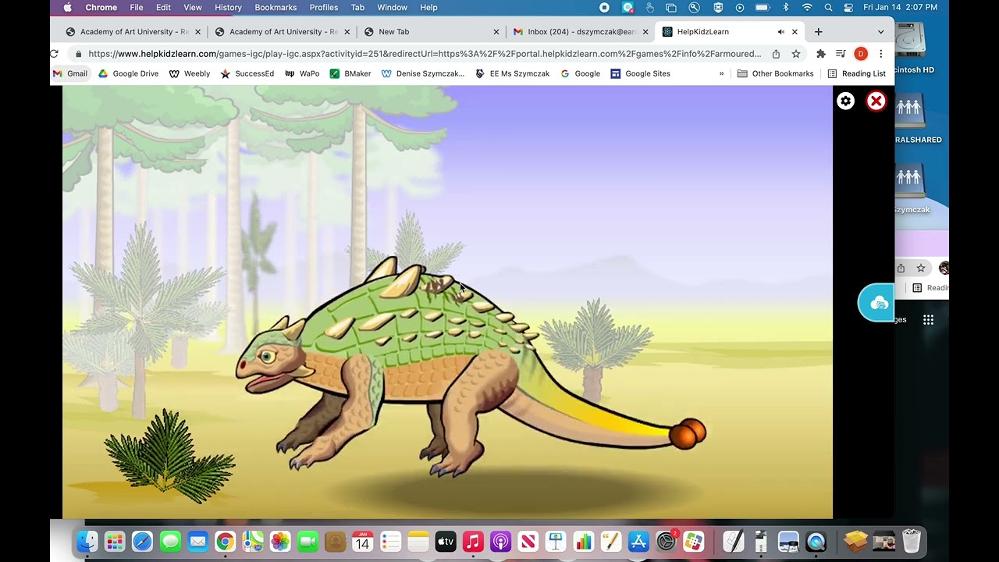Open a new tab with plus button
999x562 pixels.
click(818, 32)
